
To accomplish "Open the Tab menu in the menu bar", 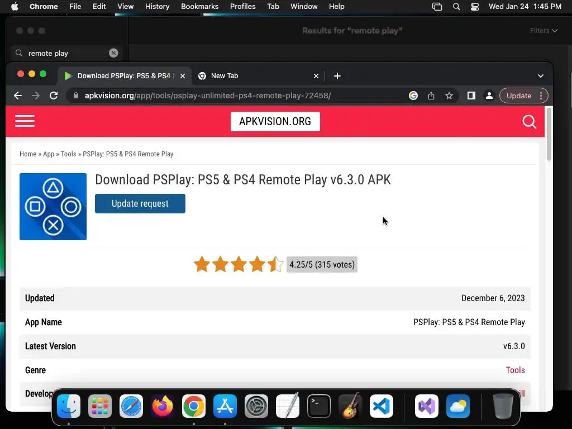I will (x=273, y=7).
